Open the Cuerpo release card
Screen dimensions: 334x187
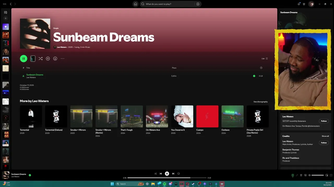coord(207,120)
